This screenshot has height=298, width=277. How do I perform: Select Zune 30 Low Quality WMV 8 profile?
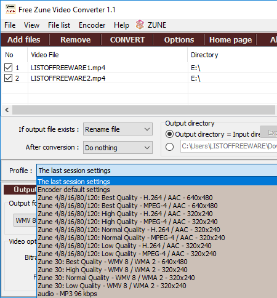157,286
